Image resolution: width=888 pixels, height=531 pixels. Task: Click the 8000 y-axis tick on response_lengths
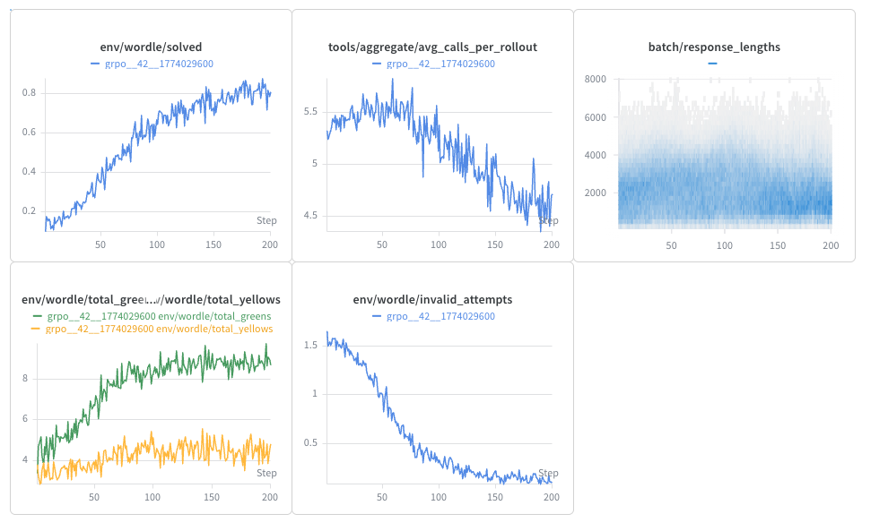pyautogui.click(x=596, y=79)
